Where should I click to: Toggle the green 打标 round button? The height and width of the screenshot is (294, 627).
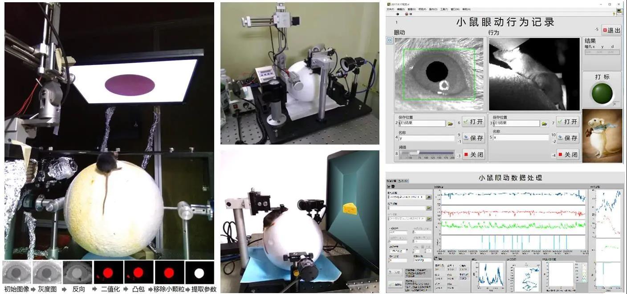(602, 93)
